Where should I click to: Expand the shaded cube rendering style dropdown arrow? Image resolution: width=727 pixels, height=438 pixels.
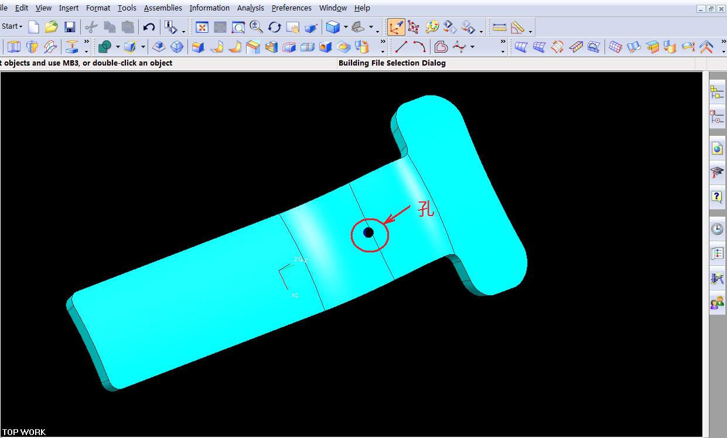click(x=346, y=27)
